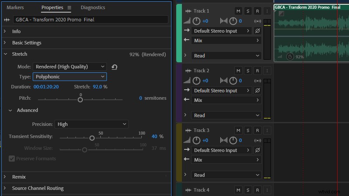349x196 pixels.
Task: Collapse the Advanced section
Action: pos(10,111)
